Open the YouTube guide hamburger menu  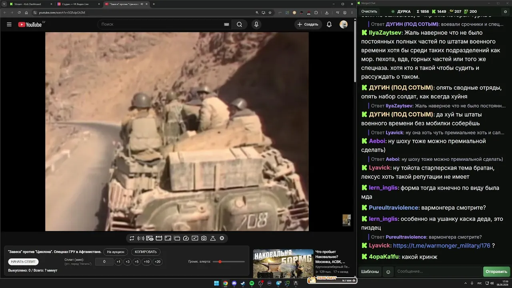[9, 24]
